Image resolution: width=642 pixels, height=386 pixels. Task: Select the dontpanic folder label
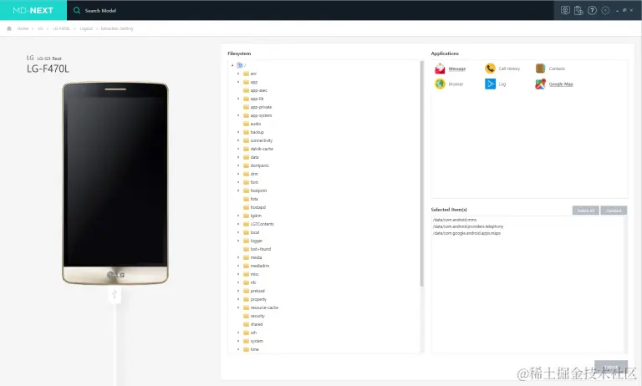click(260, 165)
